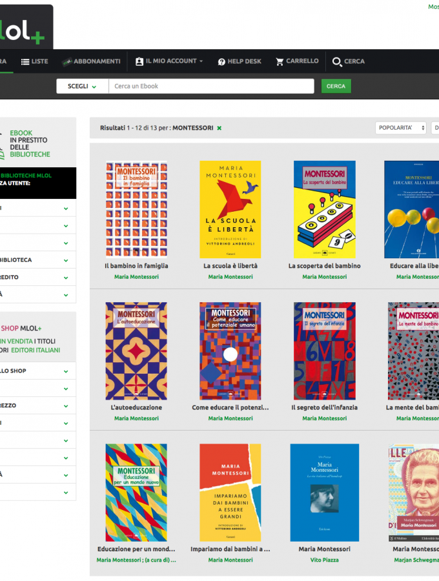The height and width of the screenshot is (581, 439).
Task: Expand the REDITO filter section
Action: (37, 278)
